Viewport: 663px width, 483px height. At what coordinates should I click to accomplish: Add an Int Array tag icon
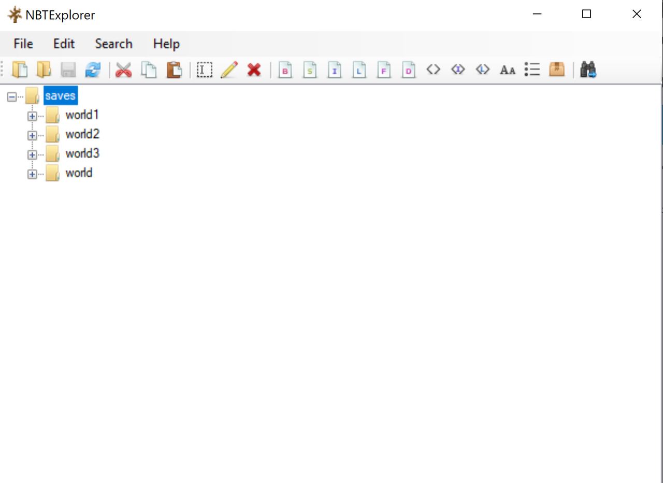(x=458, y=69)
